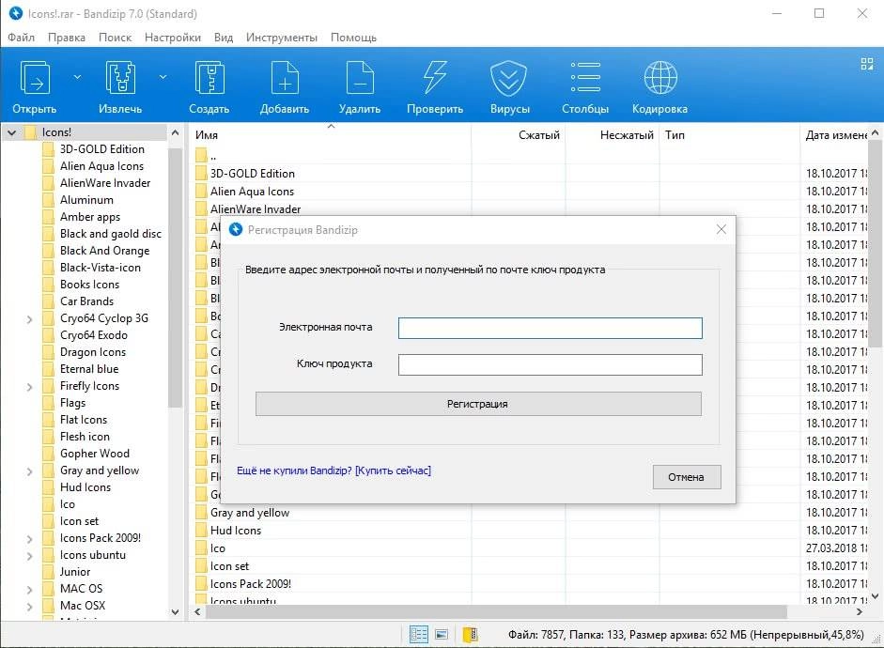Click the Добавить file icon
This screenshot has height=648, width=884.
(x=285, y=78)
